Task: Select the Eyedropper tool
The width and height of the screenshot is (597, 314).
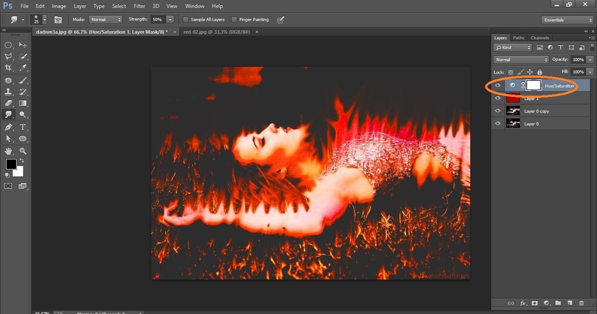Action: pos(23,68)
